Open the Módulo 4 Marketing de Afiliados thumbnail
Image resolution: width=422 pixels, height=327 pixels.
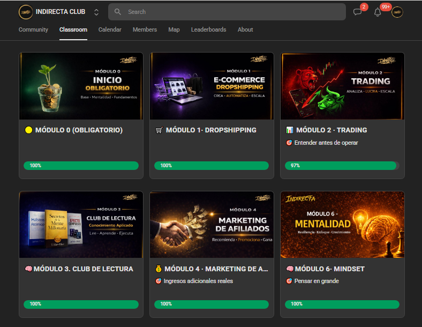(212, 225)
